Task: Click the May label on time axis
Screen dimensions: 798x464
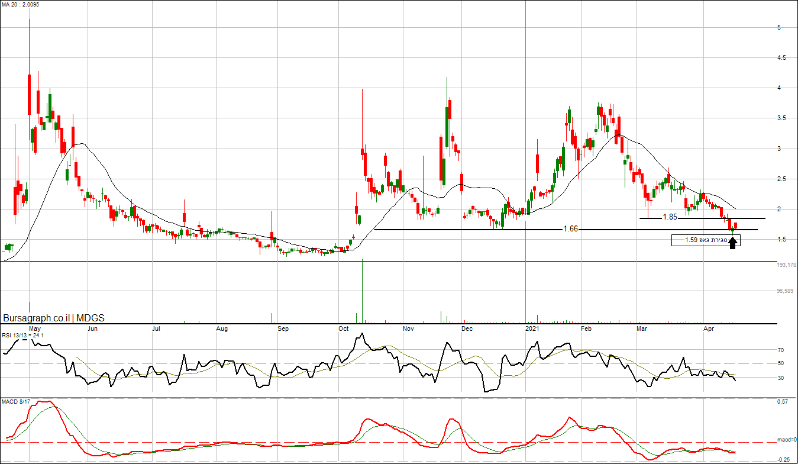Action: click(x=35, y=328)
